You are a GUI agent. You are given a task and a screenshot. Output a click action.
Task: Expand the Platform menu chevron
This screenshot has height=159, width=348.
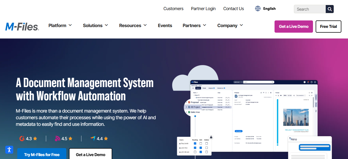click(x=70, y=25)
